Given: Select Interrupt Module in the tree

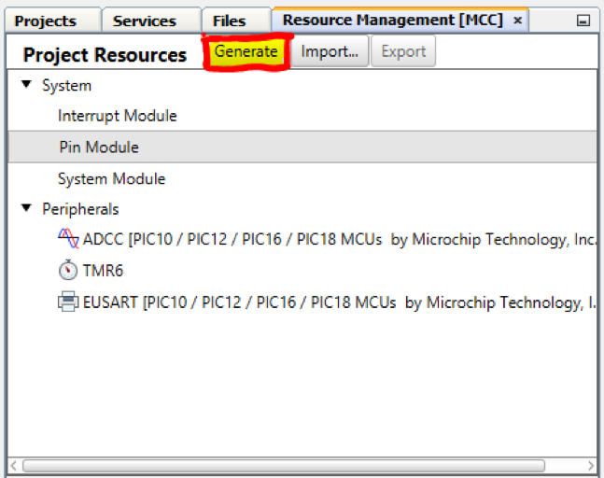Looking at the screenshot, I should coord(117,116).
